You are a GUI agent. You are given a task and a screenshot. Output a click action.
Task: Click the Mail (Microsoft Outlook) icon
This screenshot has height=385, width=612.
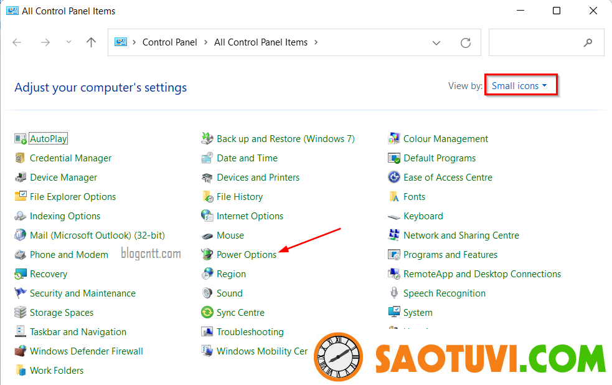click(x=21, y=235)
